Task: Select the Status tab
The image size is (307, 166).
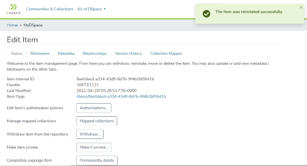Action: 16,54
